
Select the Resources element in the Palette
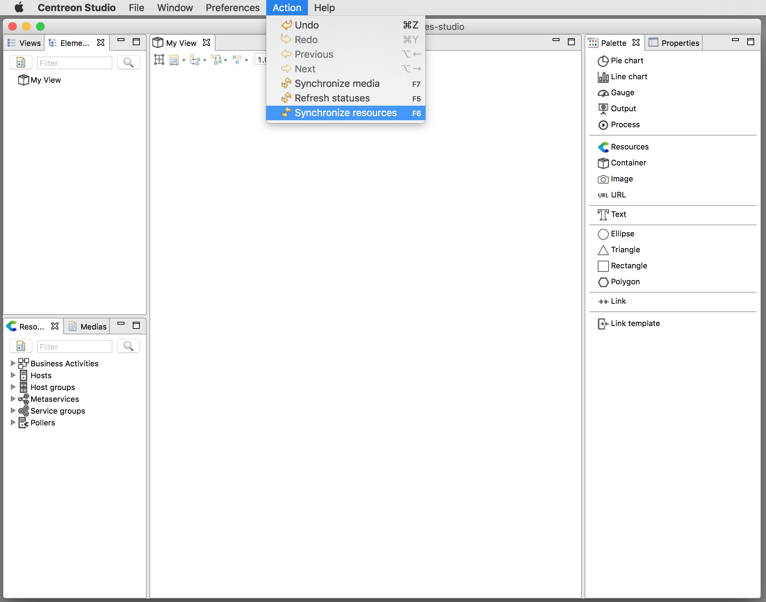tap(629, 147)
